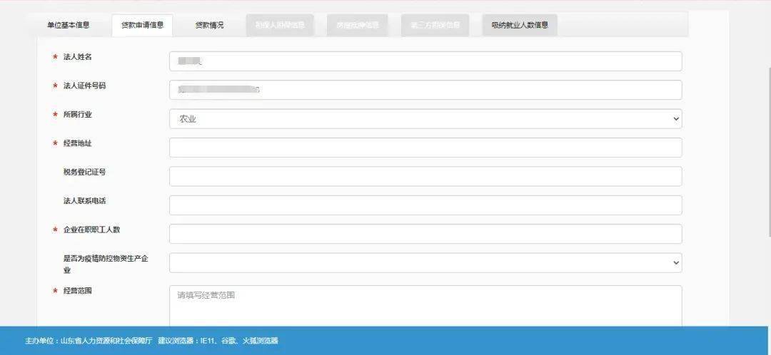Click the 法人联系电话 field
The height and width of the screenshot is (355, 771).
click(x=425, y=205)
